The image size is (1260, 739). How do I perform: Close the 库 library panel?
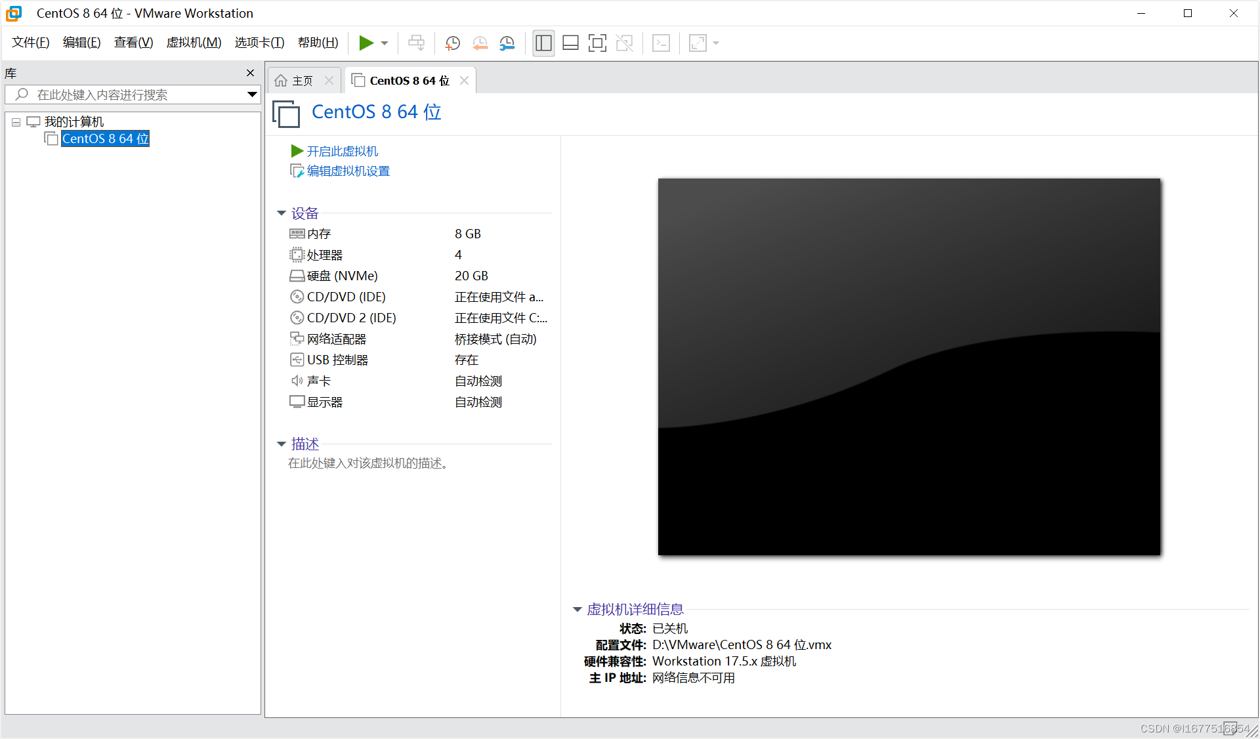click(x=250, y=73)
